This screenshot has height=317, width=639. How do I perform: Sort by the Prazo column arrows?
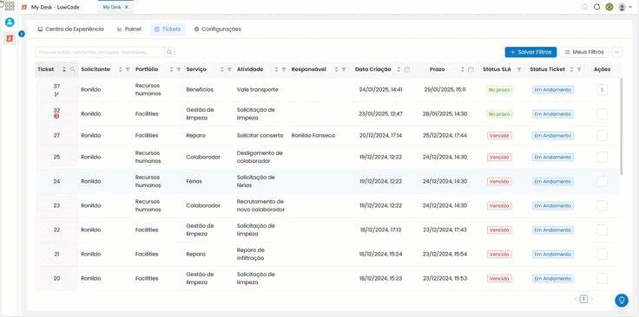coord(463,69)
